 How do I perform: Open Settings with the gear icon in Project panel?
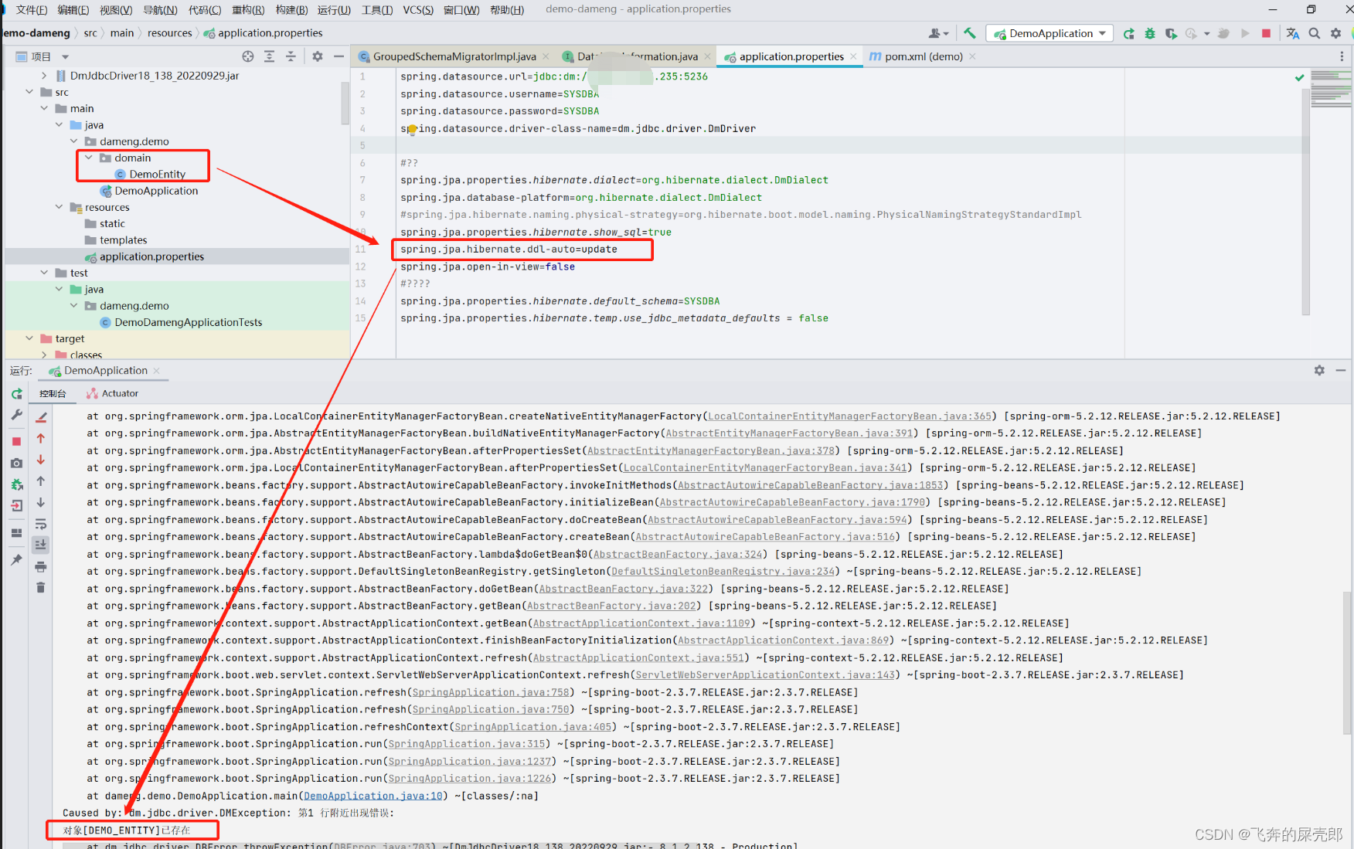click(x=317, y=56)
